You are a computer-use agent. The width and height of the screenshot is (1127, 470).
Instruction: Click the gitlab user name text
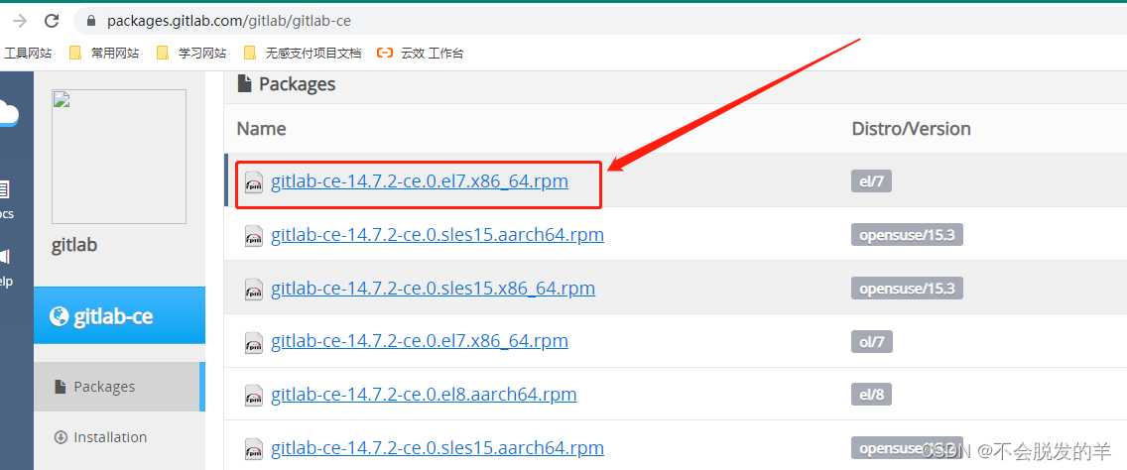74,245
